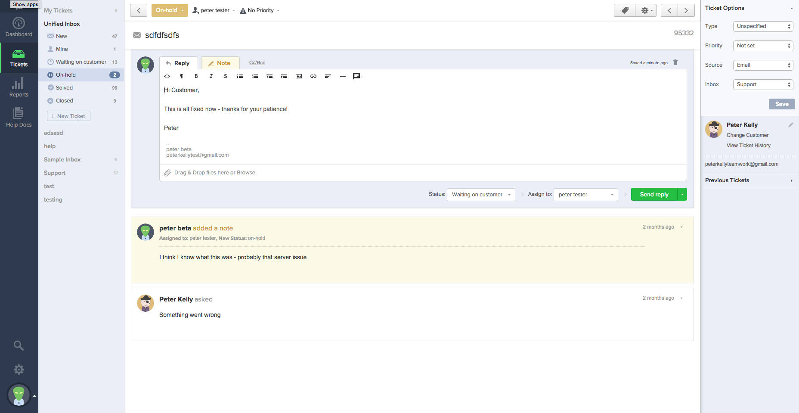This screenshot has width=799, height=413.
Task: Switch to the Note tab
Action: pyautogui.click(x=220, y=63)
